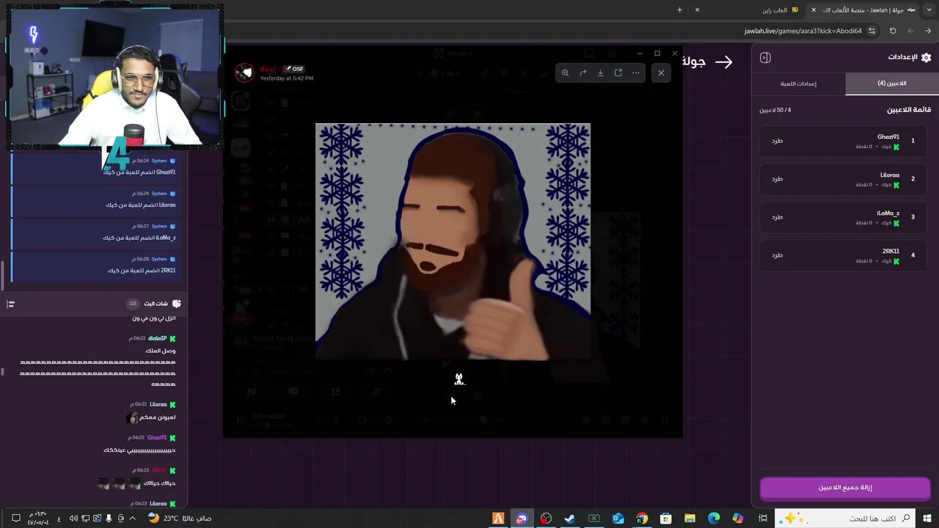939x528 pixels.
Task: Open the orange app taskbar icon
Action: (x=498, y=518)
